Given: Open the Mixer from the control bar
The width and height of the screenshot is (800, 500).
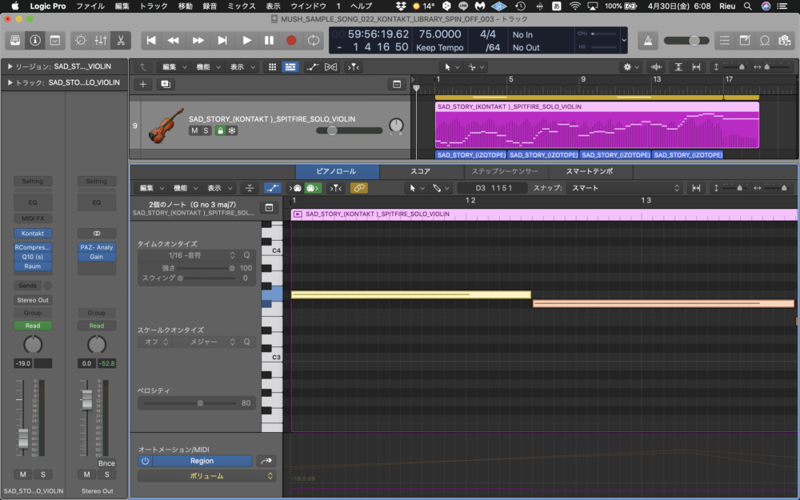Looking at the screenshot, I should (x=101, y=40).
